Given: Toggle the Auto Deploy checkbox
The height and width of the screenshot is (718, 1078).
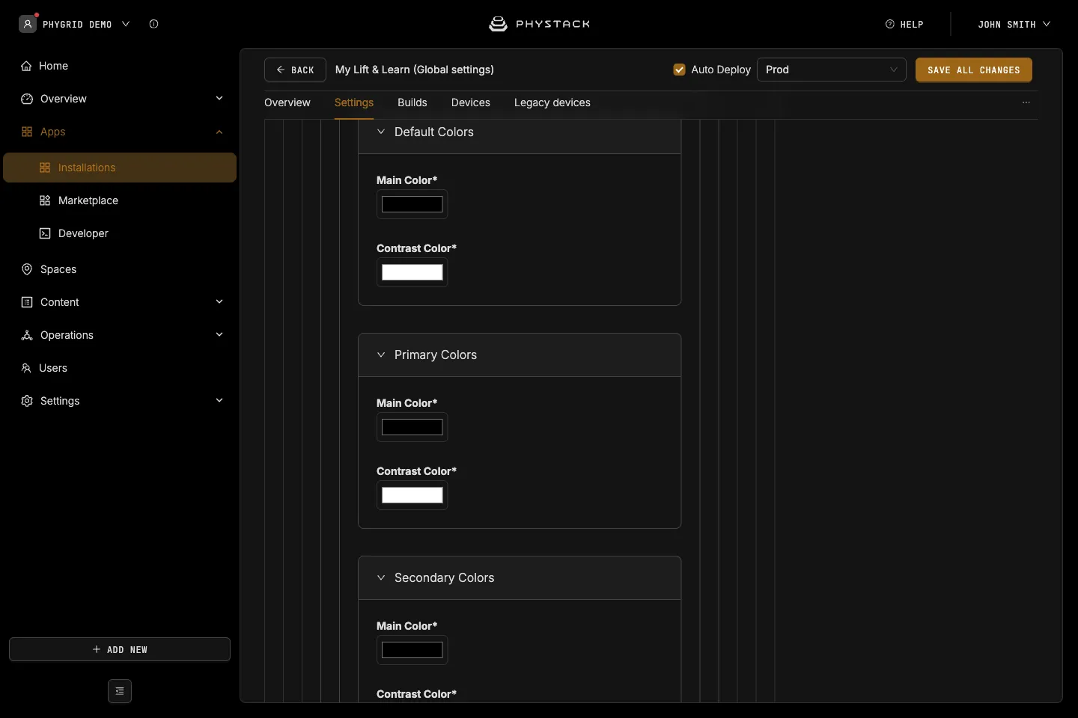Looking at the screenshot, I should pyautogui.click(x=680, y=70).
